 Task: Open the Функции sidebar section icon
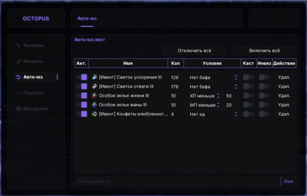(18, 45)
